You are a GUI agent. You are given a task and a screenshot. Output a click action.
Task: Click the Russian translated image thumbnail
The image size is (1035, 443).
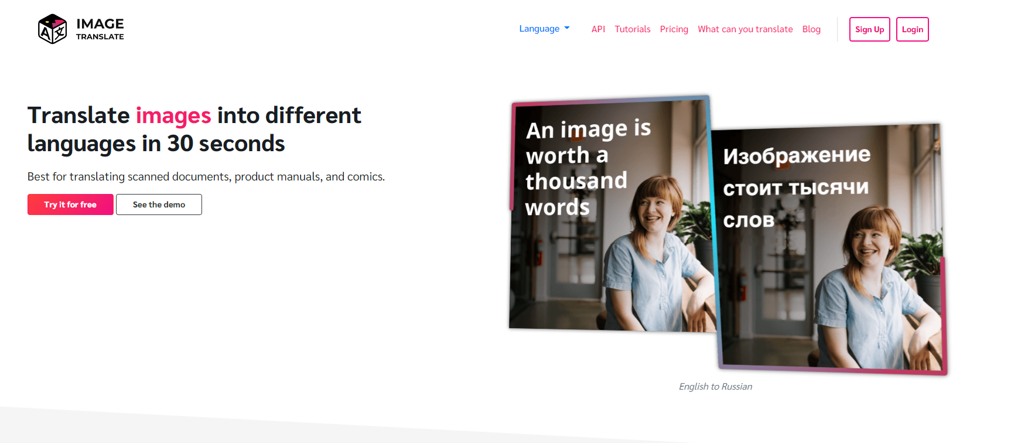[829, 249]
